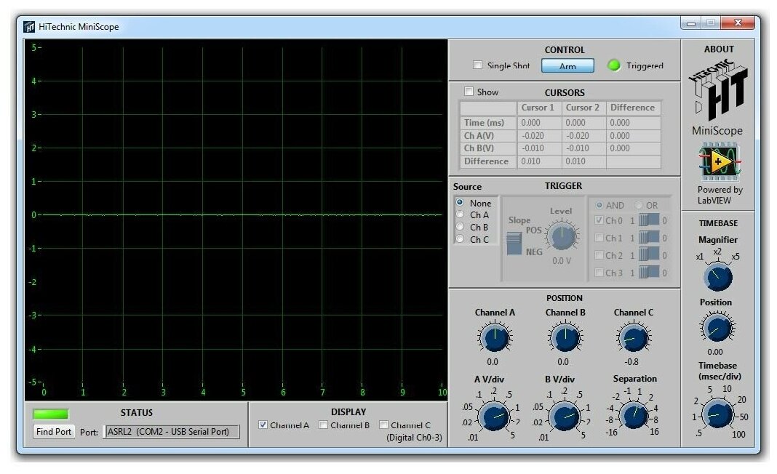Click the HiTechnic HT logo

coord(717,90)
